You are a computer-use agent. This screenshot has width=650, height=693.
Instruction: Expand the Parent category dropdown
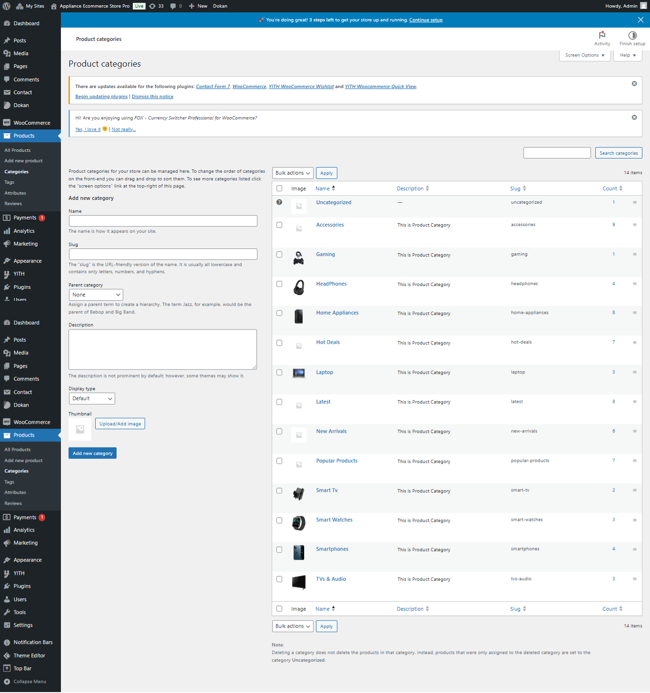point(96,295)
